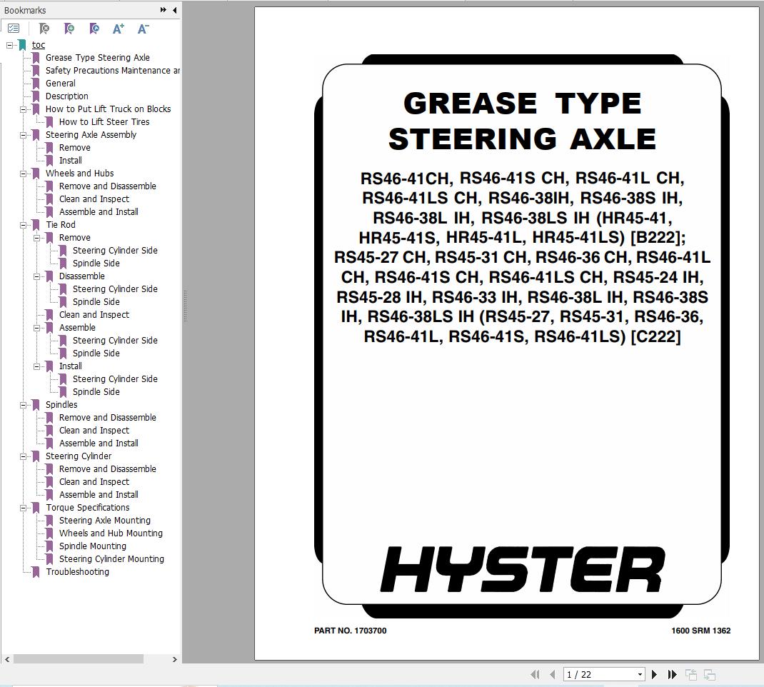Open the toc bookmark link

pos(39,45)
